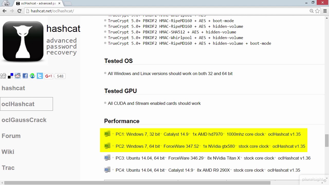Click the 'Tested GPU' heading

coord(121,91)
